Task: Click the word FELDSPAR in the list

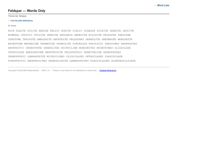Action: (110, 35)
